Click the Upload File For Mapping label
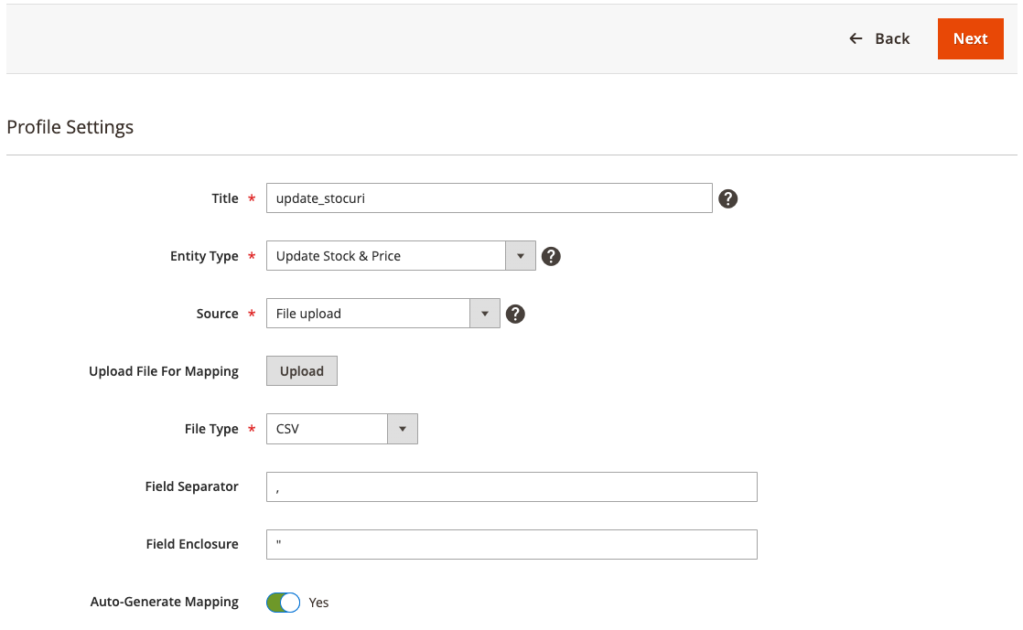The width and height of the screenshot is (1023, 630). (164, 371)
